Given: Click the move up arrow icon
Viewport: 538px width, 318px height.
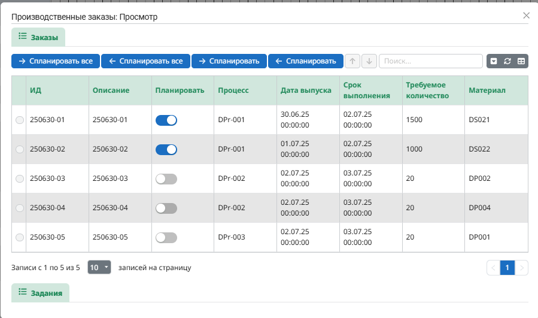Looking at the screenshot, I should pyautogui.click(x=352, y=61).
